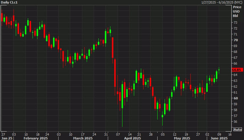The height and width of the screenshot is (140, 244).
Task: Select the bold 70 price level label
Action: pyautogui.click(x=235, y=40)
